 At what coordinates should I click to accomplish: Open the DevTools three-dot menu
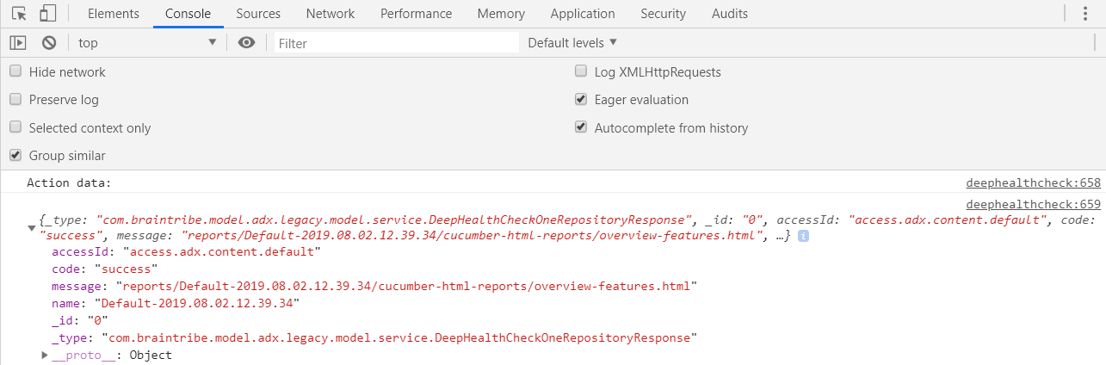[1087, 14]
